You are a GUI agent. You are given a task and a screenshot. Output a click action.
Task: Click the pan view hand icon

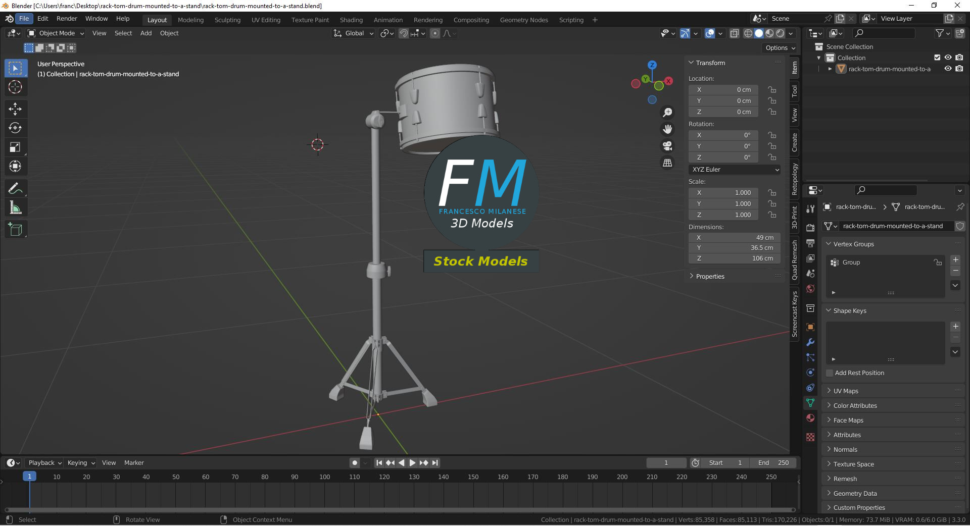tap(667, 129)
